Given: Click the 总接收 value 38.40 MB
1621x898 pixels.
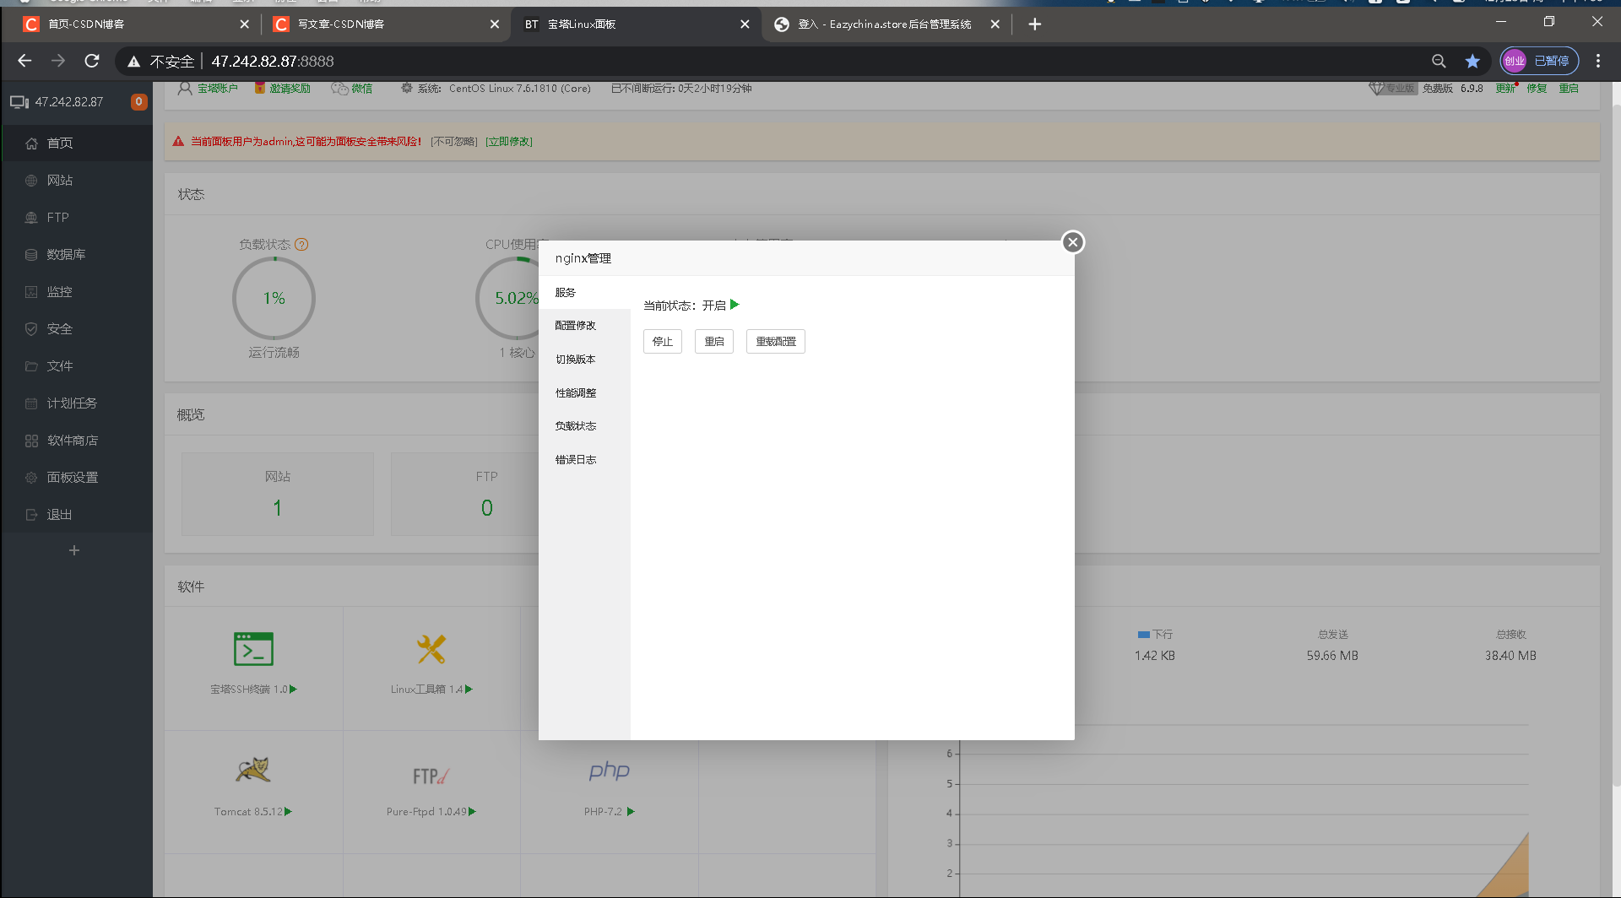Looking at the screenshot, I should [x=1510, y=656].
